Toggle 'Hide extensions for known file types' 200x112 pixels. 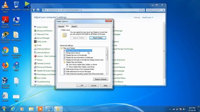point(65,72)
